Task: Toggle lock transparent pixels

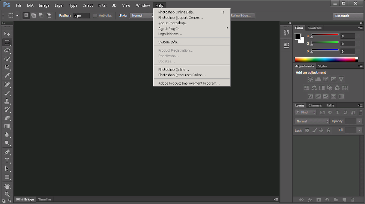Action: pos(307,131)
